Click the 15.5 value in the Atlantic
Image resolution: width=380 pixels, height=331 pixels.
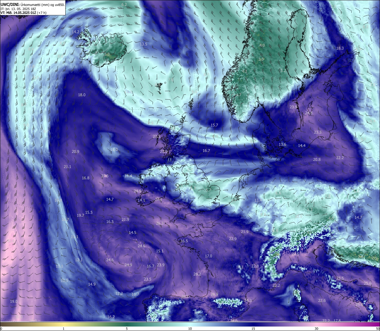pos(89,212)
